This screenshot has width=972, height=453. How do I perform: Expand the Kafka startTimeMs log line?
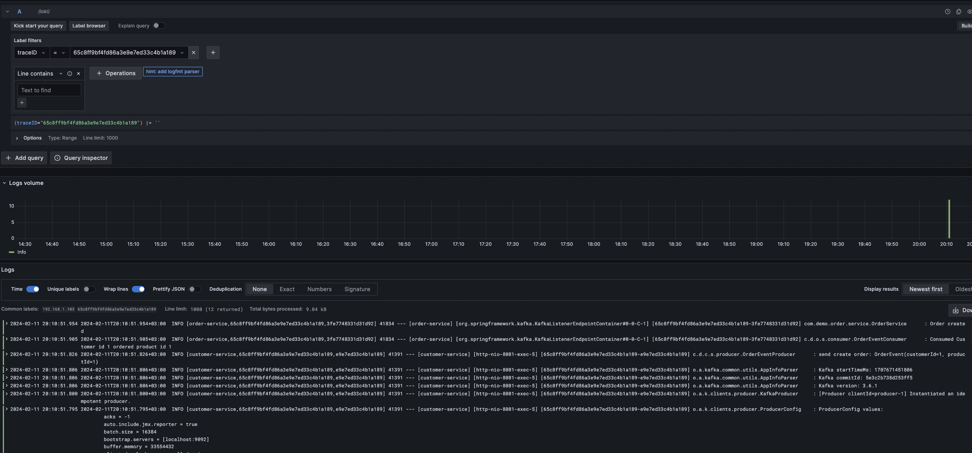tap(7, 369)
